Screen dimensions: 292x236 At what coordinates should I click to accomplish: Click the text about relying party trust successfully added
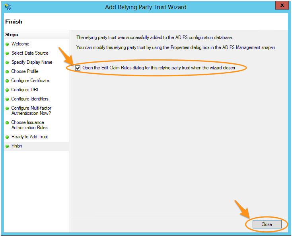tap(155, 37)
